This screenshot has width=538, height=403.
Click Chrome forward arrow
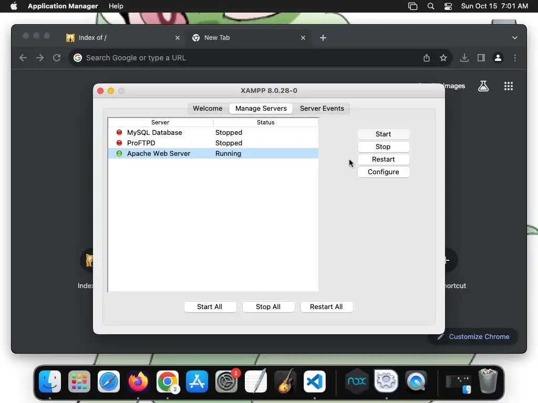[40, 58]
